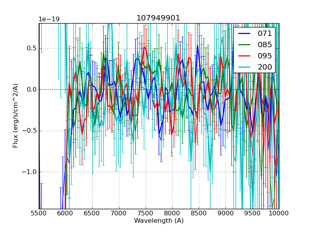The width and height of the screenshot is (310, 232).
Task: Click the 7000 x-axis tick label
Action: point(119,213)
